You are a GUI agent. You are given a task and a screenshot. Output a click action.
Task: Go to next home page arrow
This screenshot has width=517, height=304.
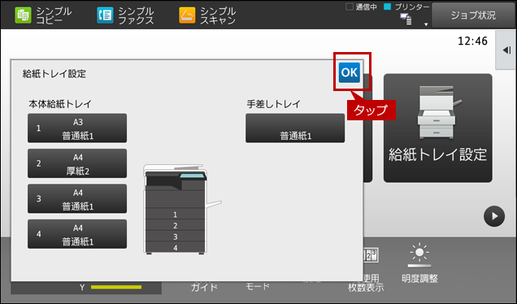point(494,216)
